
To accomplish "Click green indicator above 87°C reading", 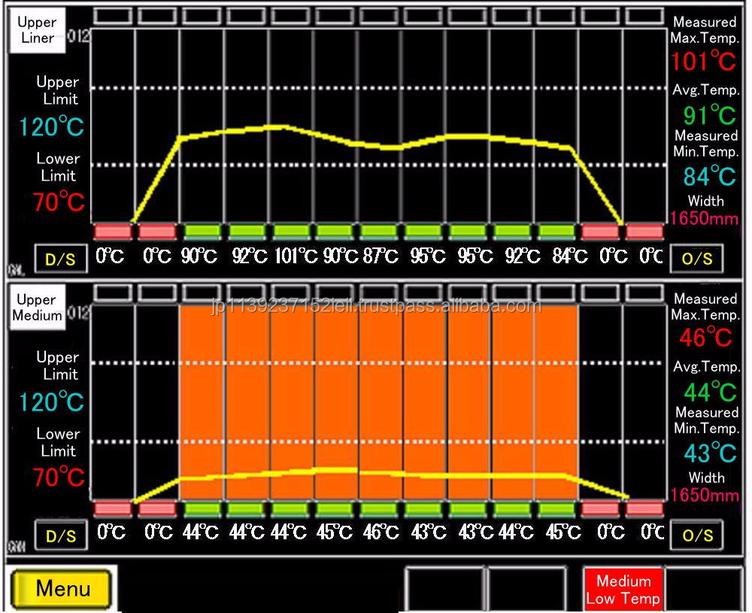I will [380, 231].
